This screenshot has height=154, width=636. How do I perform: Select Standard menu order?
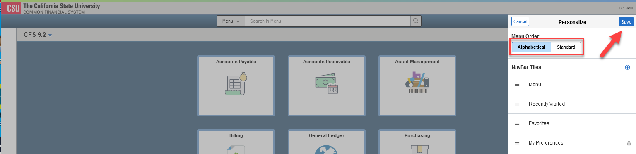566,47
